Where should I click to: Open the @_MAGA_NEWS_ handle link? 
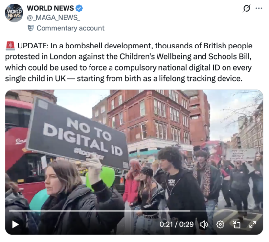pyautogui.click(x=53, y=17)
